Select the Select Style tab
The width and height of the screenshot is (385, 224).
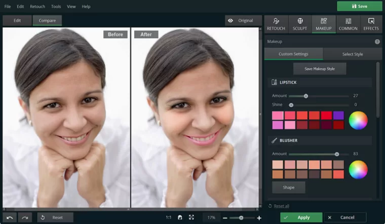(352, 54)
